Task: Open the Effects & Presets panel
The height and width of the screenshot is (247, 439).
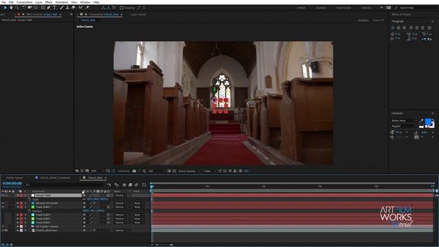Action: tap(401, 14)
